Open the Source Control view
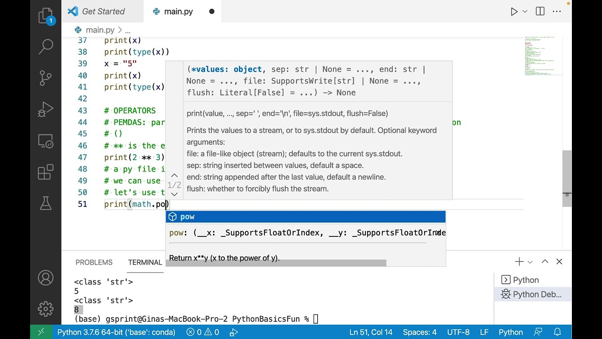Screen dimensions: 602x339 (x=46, y=78)
